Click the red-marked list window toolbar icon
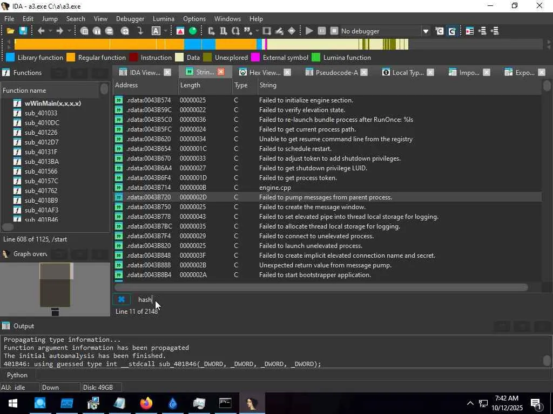This screenshot has width=553, height=414. [x=469, y=31]
